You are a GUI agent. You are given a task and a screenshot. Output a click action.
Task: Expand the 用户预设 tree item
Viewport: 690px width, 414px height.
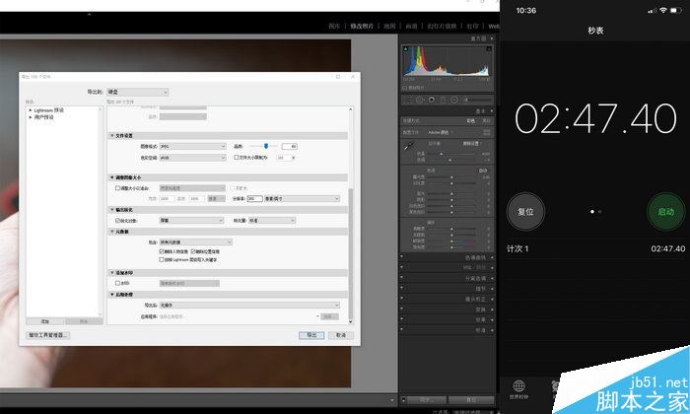pos(31,117)
